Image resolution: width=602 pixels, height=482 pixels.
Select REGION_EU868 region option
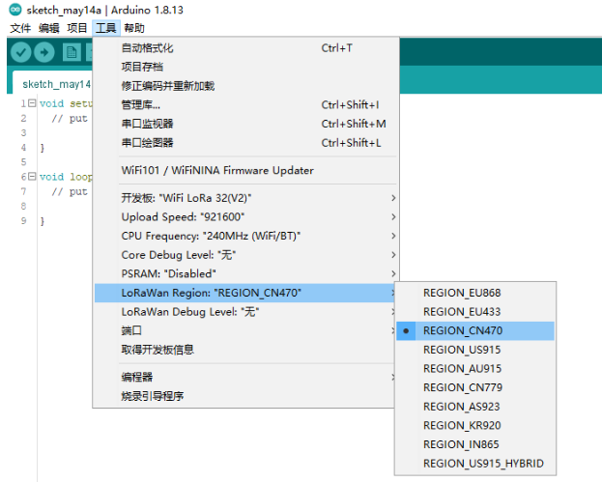point(475,293)
